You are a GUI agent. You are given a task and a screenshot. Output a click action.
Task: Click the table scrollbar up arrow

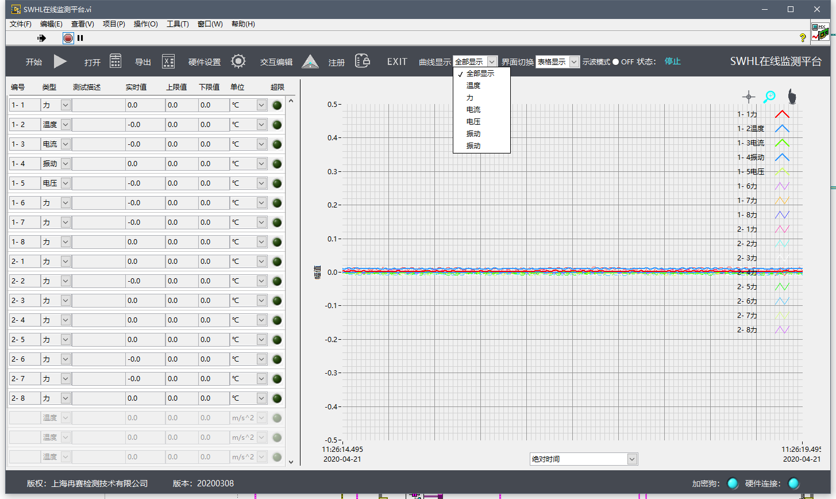[291, 101]
